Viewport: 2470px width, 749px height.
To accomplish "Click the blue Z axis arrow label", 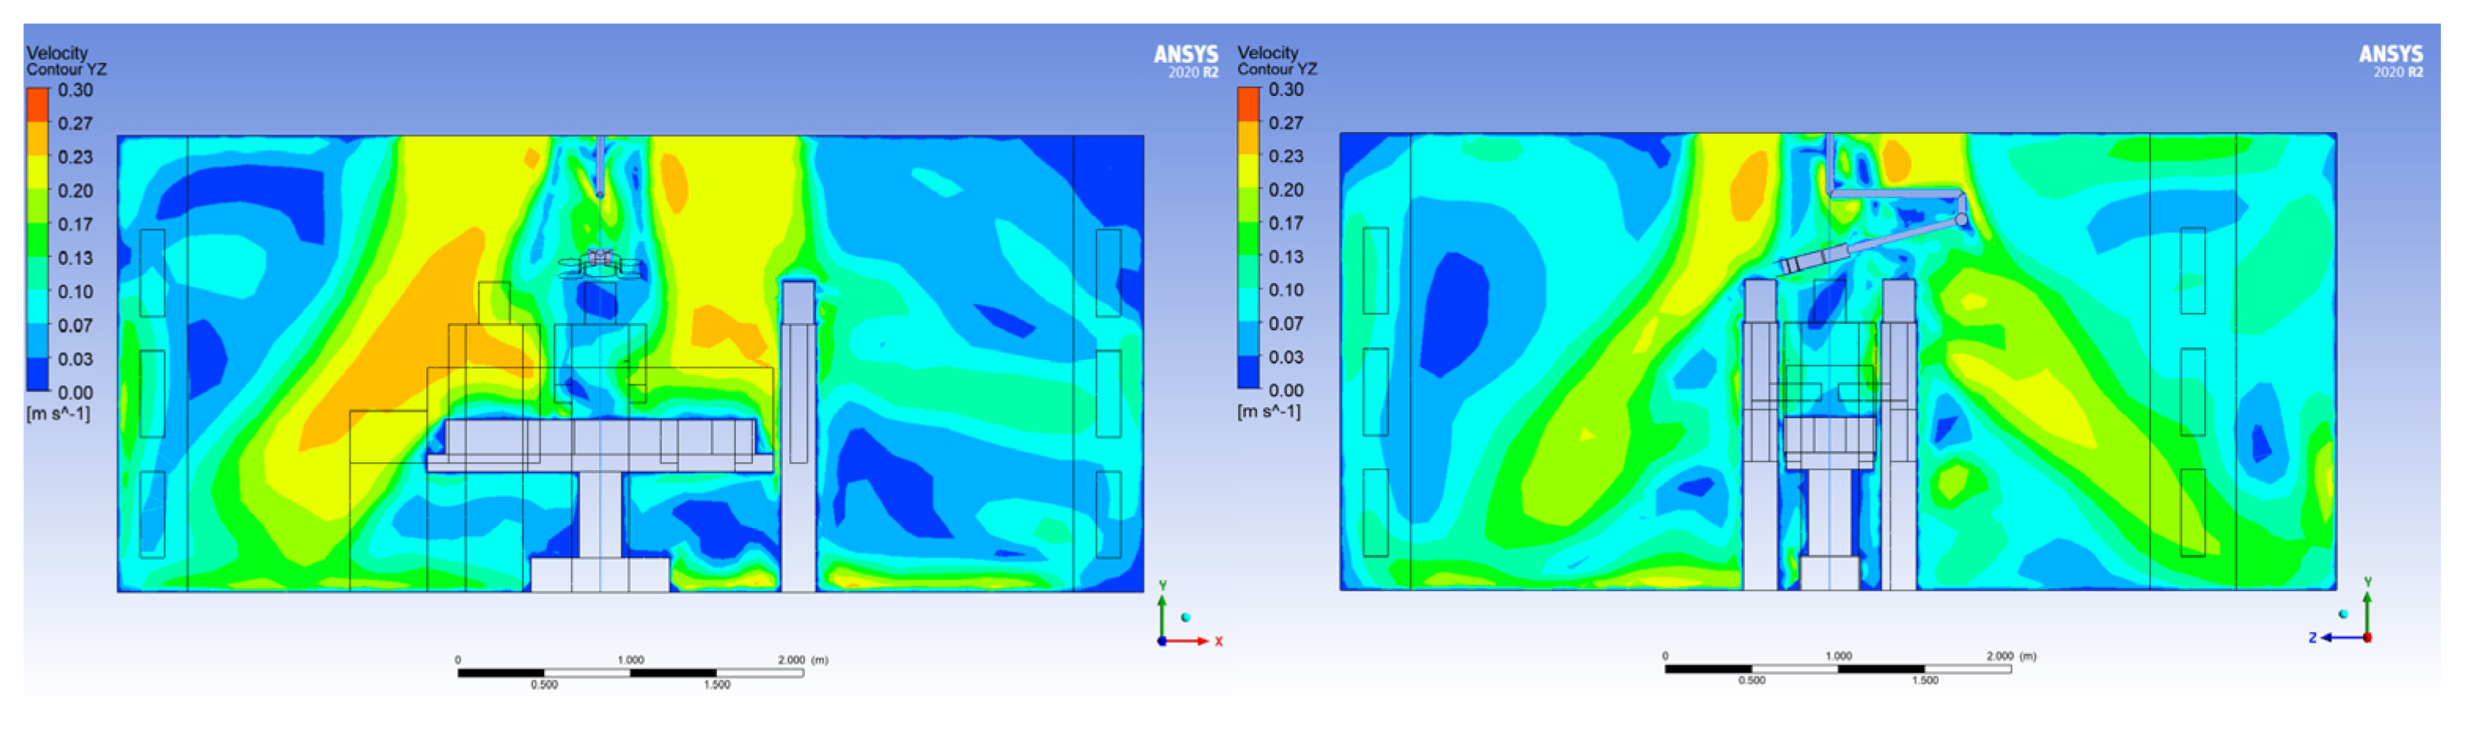I will (x=2313, y=637).
